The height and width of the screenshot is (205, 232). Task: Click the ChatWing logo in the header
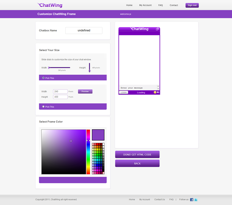coord(50,5)
